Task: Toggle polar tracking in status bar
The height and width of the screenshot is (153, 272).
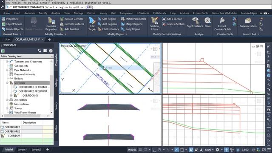Action: [x=159, y=150]
